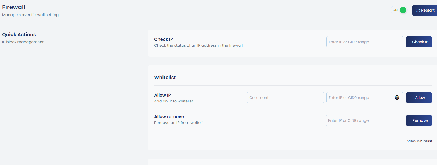Focus the Check IP address input field
The height and width of the screenshot is (165, 437).
[x=364, y=42]
